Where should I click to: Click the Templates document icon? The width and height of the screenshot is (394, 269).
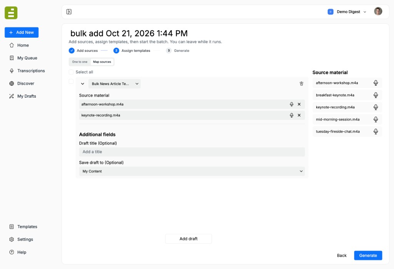[12, 227]
